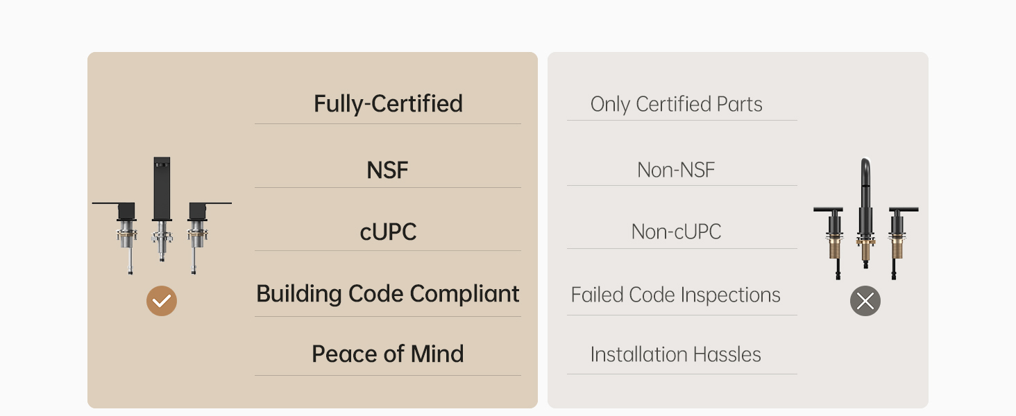Click the gray X circle icon
The image size is (1016, 416).
point(865,301)
